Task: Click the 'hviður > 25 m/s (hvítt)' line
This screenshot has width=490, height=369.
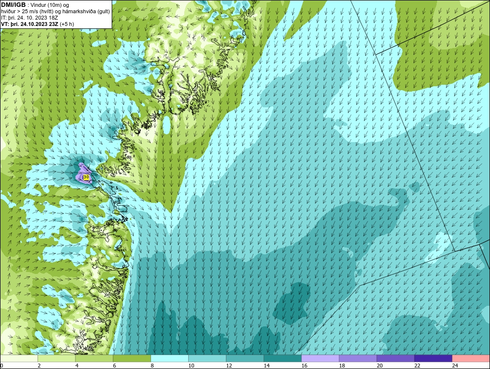Action: coord(27,11)
